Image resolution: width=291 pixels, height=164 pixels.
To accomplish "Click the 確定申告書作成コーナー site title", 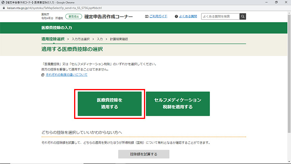I will [x=108, y=17].
